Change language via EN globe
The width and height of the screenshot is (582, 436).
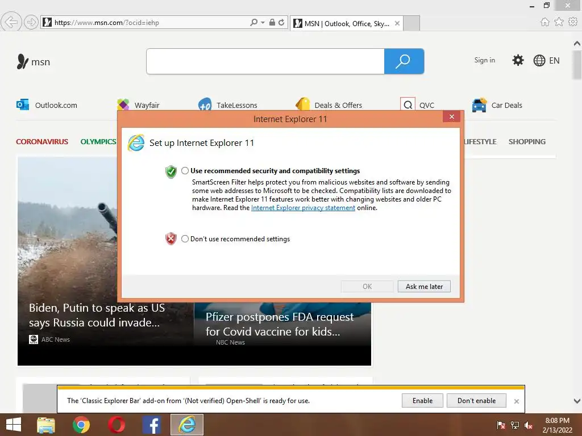tap(546, 60)
